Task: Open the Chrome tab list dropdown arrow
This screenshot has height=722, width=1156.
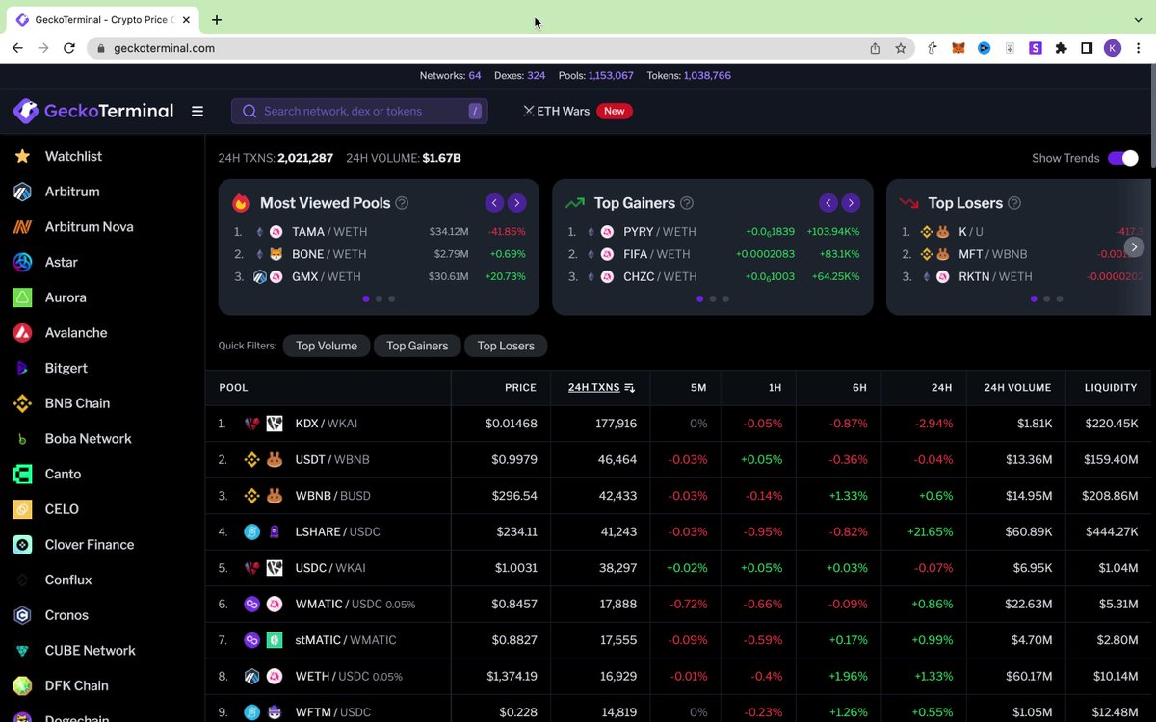Action: (1138, 19)
